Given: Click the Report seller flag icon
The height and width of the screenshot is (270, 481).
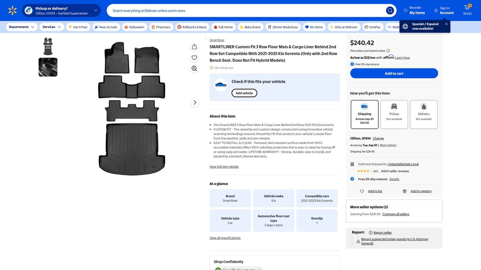Looking at the screenshot, I should click(370, 233).
